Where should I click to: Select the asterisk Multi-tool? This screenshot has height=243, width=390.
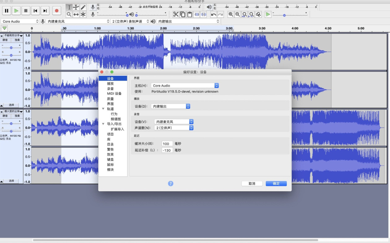point(83,14)
